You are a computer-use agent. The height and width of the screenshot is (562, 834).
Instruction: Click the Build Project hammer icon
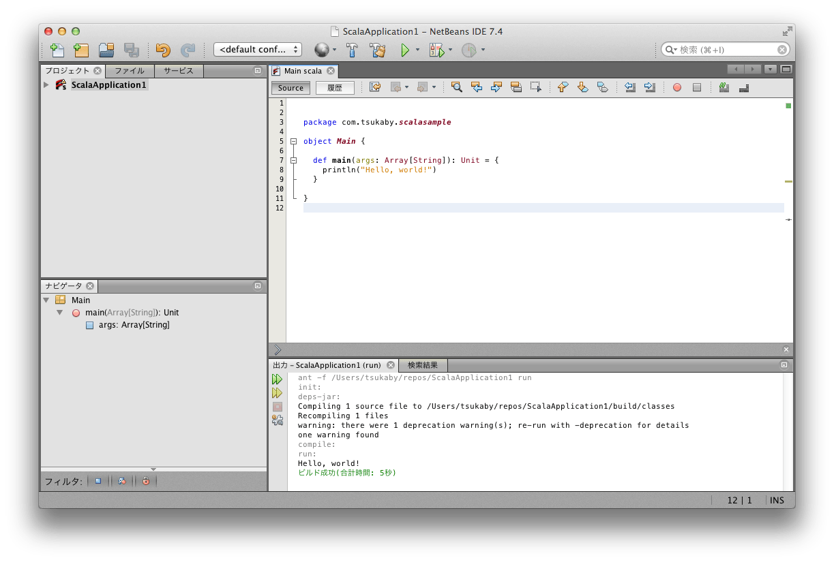coord(352,50)
